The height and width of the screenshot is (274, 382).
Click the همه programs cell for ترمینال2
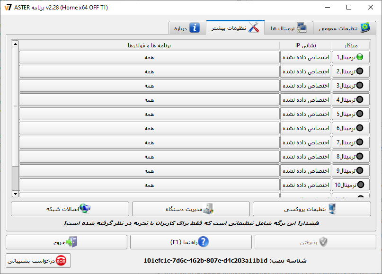click(x=149, y=71)
